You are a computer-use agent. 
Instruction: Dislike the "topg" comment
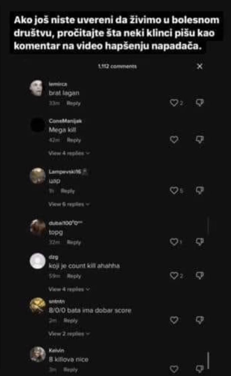(x=200, y=242)
